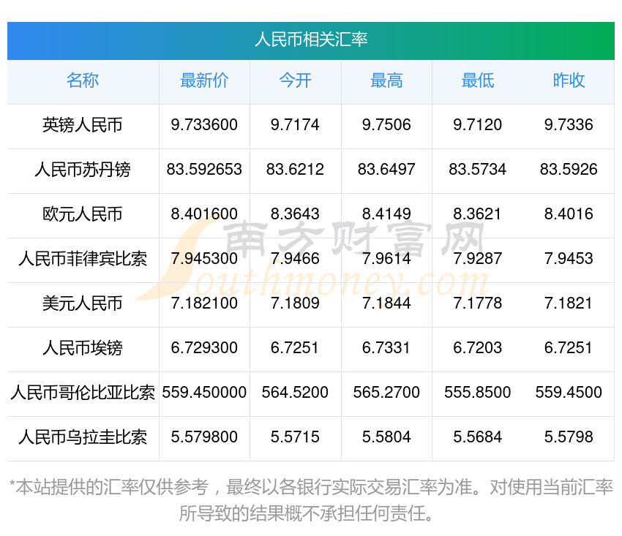622x536 pixels.
Task: Click the disclaimer line starting with *本站提供的汇率
Action: pyautogui.click(x=311, y=487)
